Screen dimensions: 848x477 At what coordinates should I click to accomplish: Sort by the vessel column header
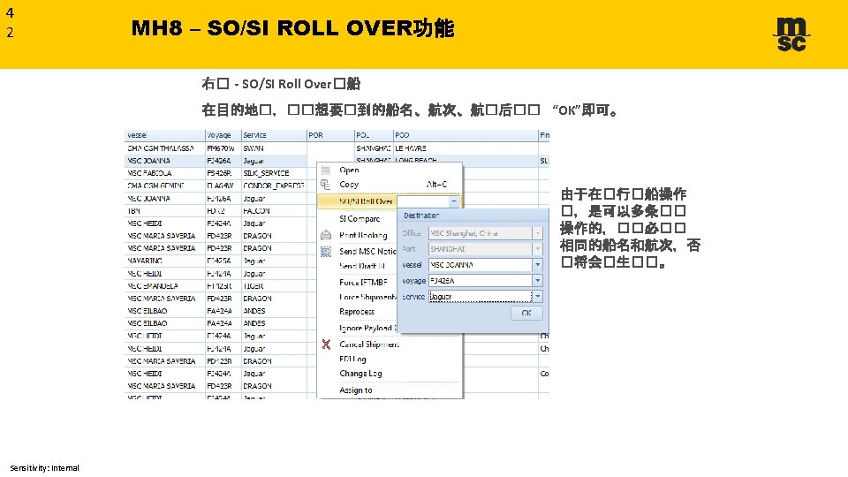pos(164,135)
